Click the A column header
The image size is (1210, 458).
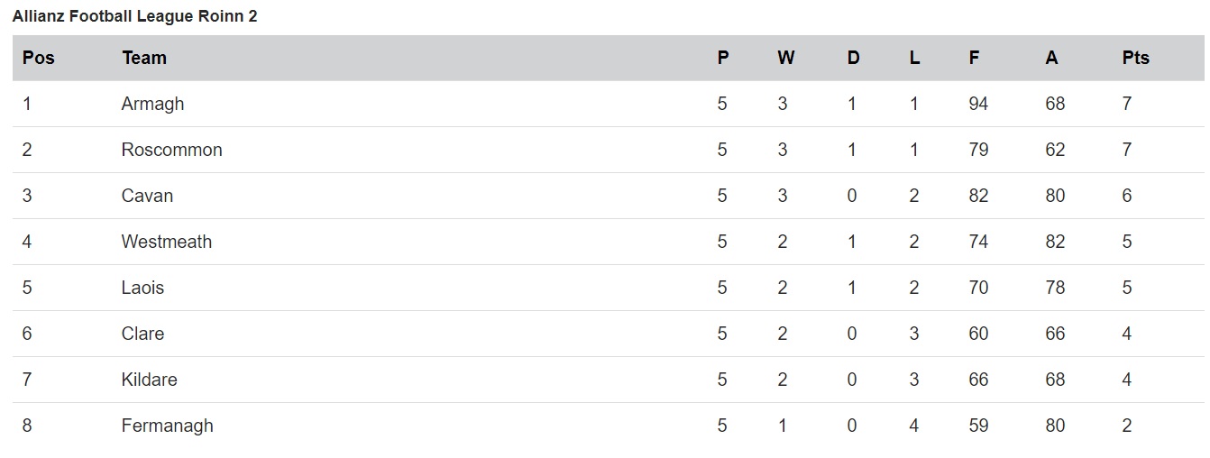pos(1051,58)
